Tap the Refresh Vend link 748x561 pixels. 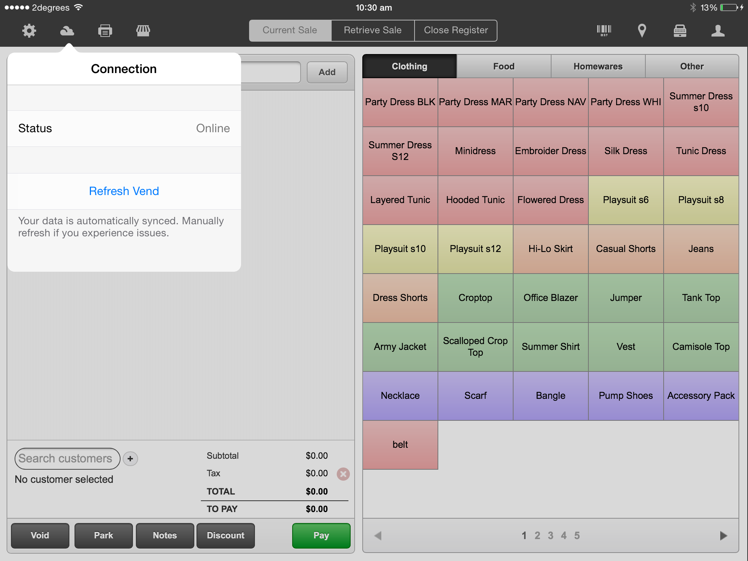coord(124,191)
